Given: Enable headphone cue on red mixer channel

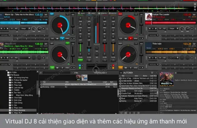Looking at the screenshot, I should click(104, 60).
